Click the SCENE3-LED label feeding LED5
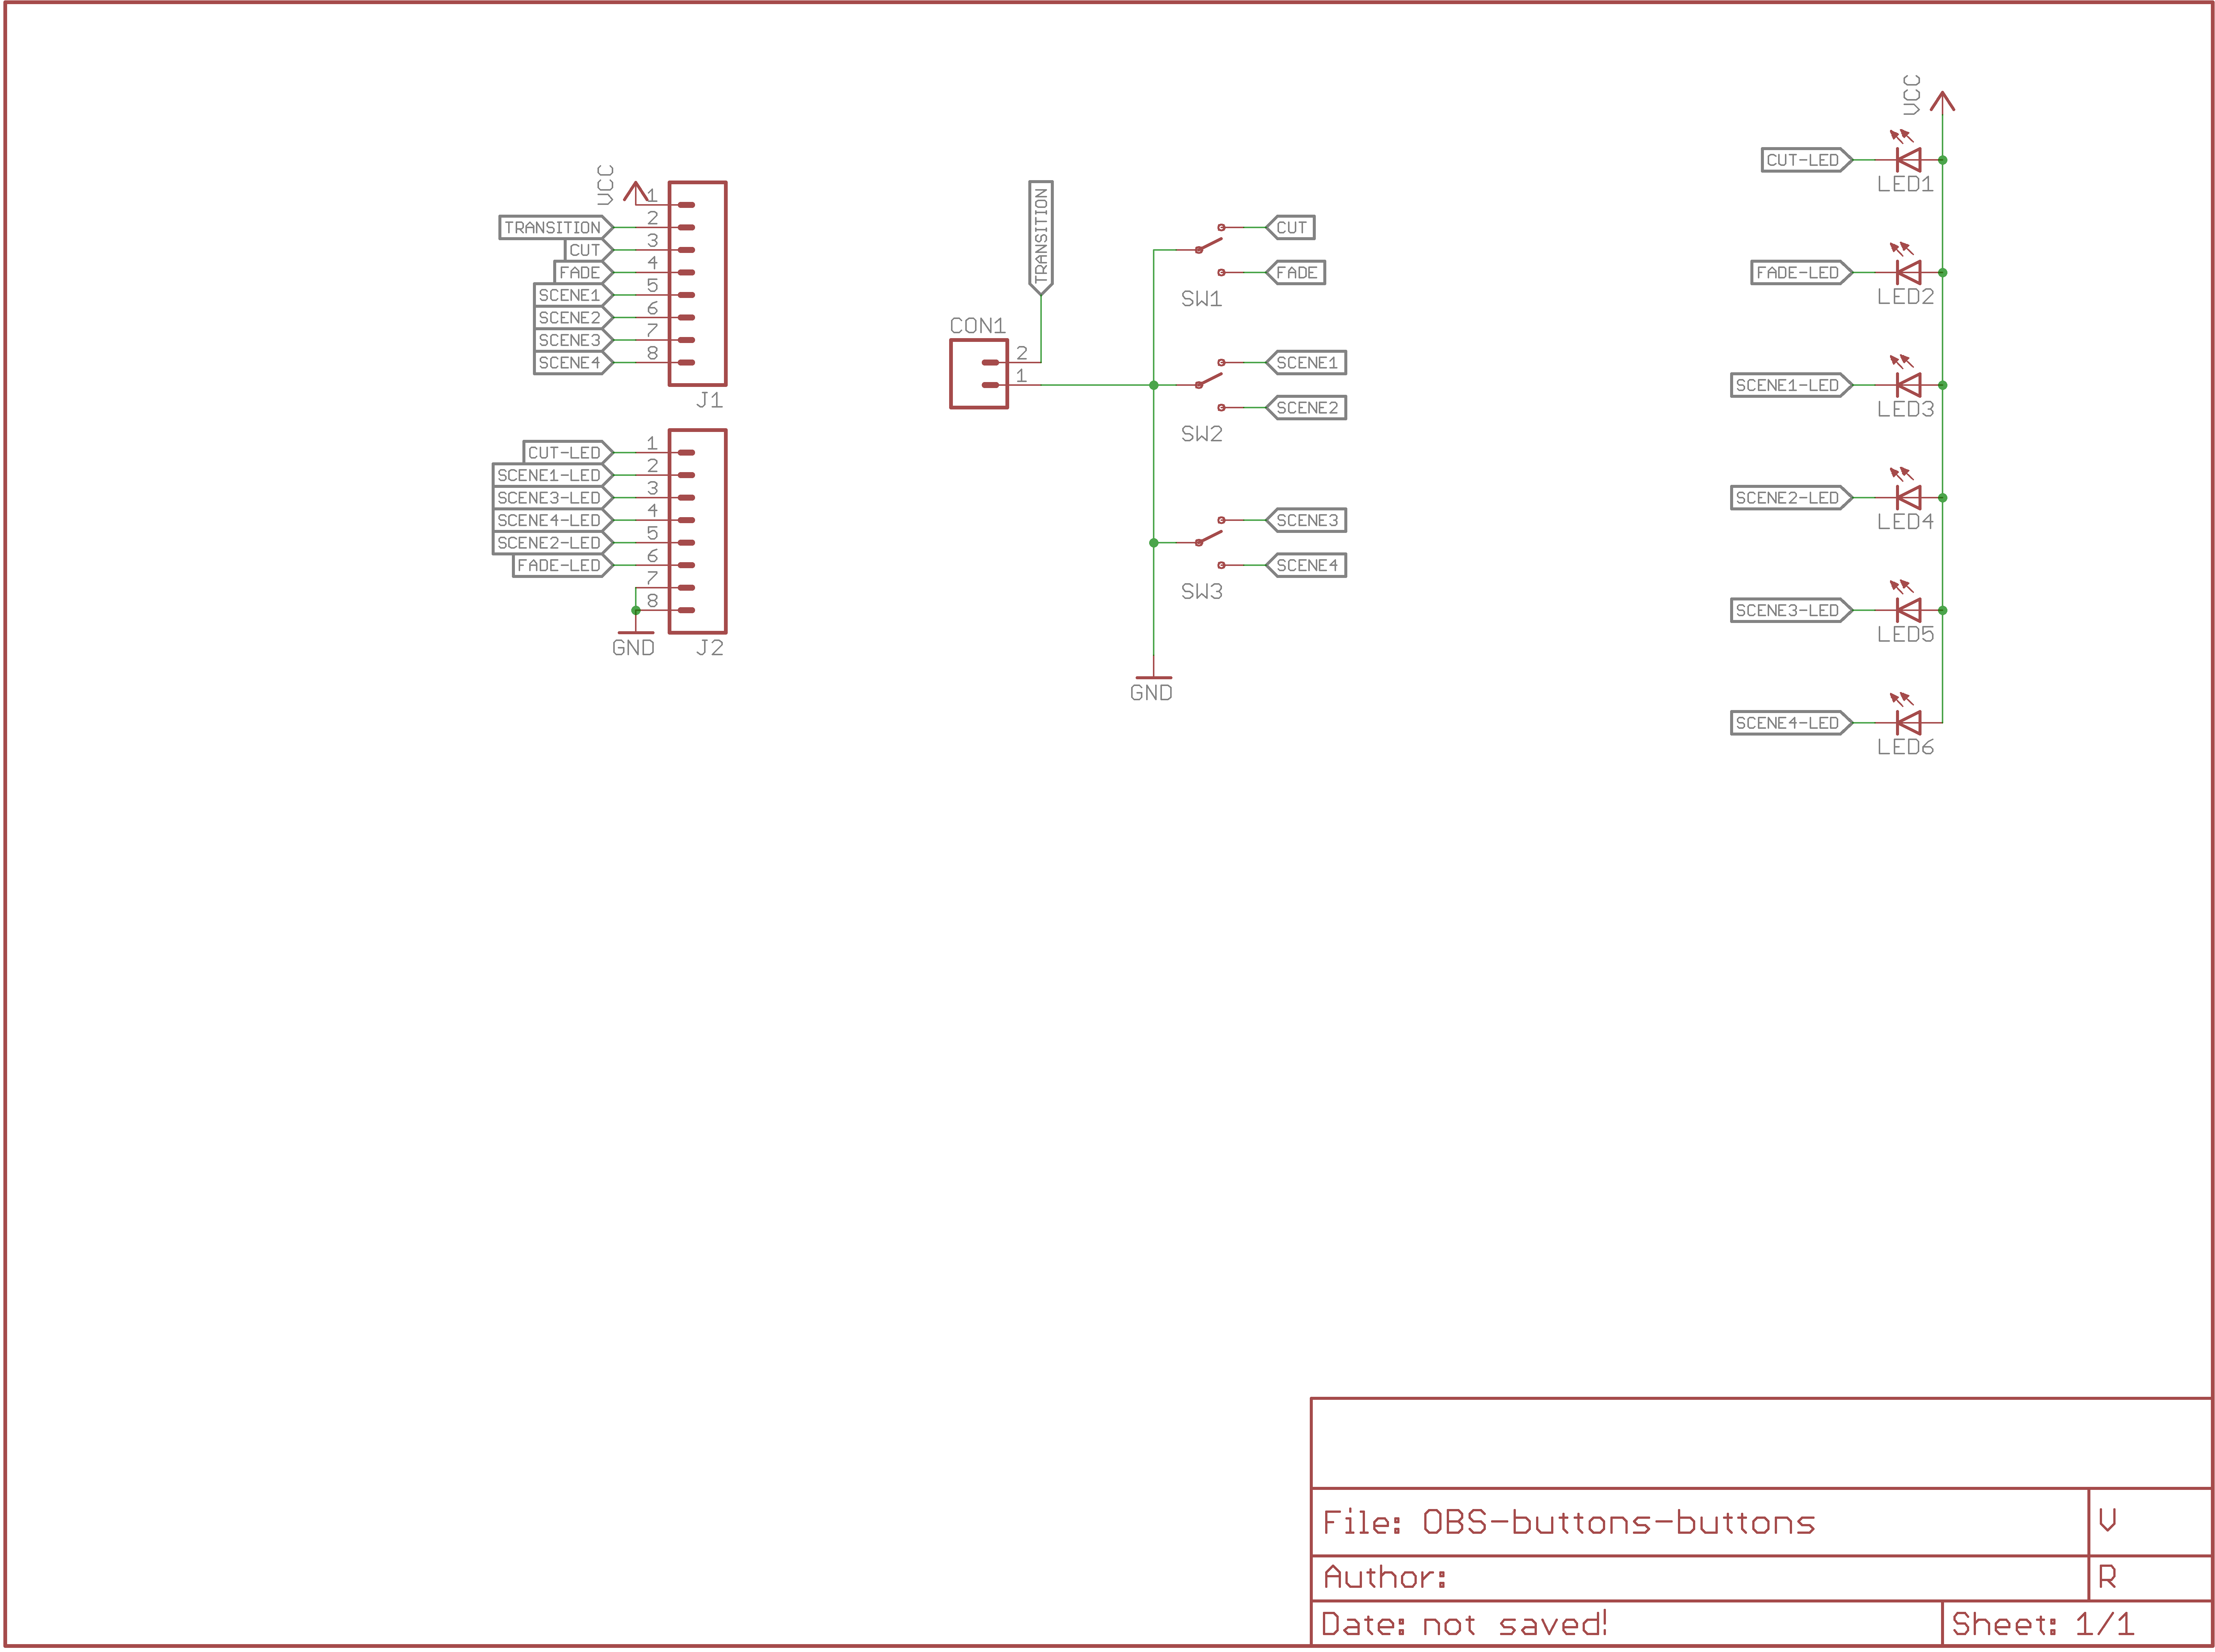Viewport: 2215px width, 1652px height. click(x=1792, y=610)
